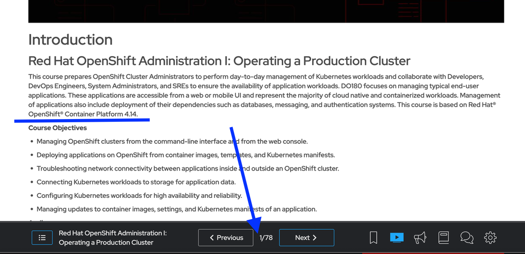Advance with the Next button

306,238
